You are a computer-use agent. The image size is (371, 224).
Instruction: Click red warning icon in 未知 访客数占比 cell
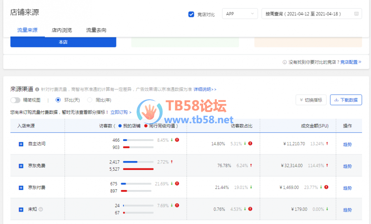[x=250, y=209]
